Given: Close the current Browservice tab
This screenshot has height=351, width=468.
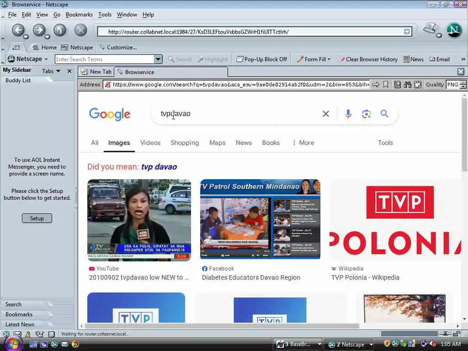Looking at the screenshot, I should [461, 72].
